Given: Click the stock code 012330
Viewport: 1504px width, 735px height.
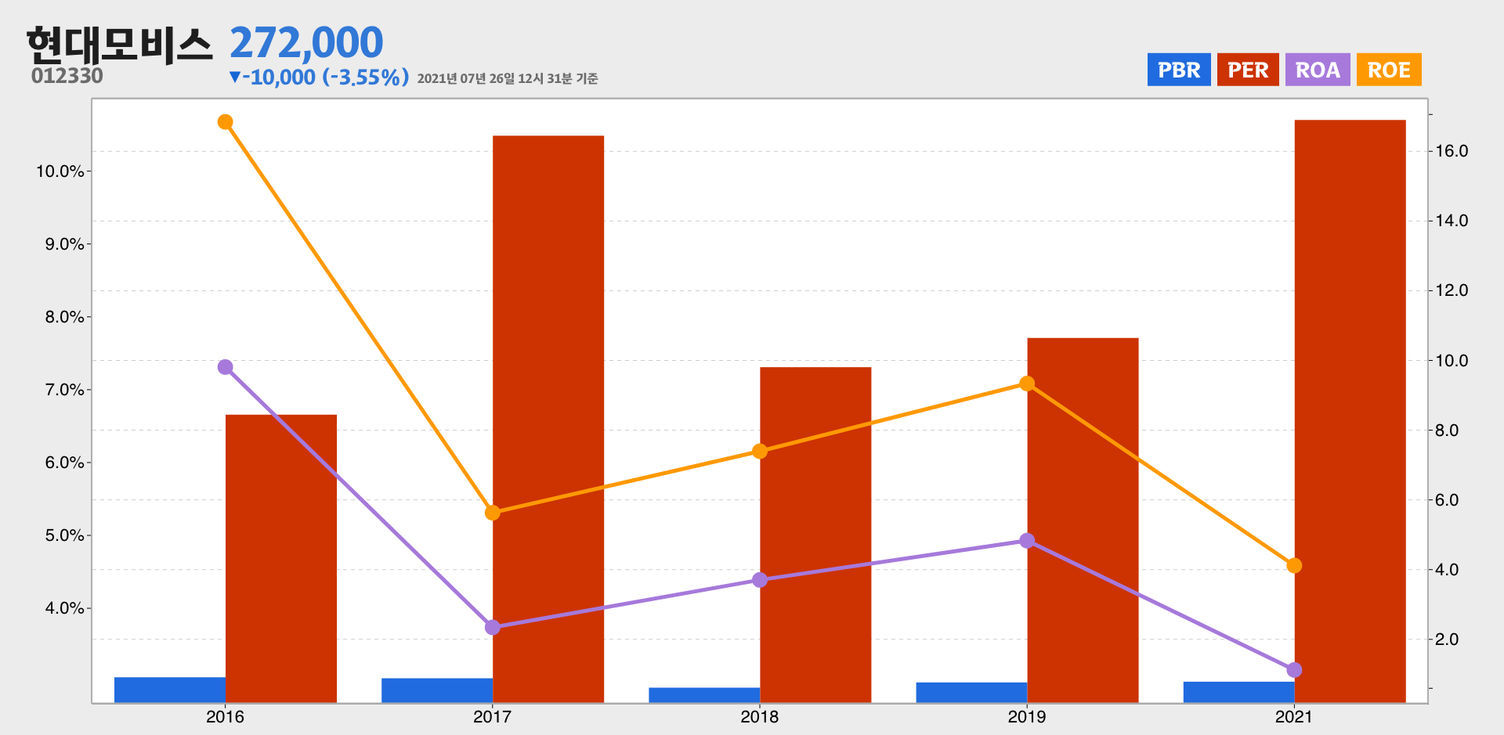Looking at the screenshot, I should (67, 76).
